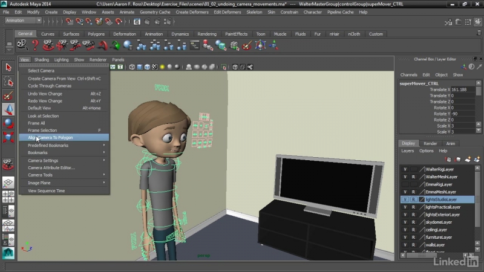This screenshot has width=484, height=272.
Task: Toggle visibility of skydomeLayer
Action: pyautogui.click(x=405, y=222)
